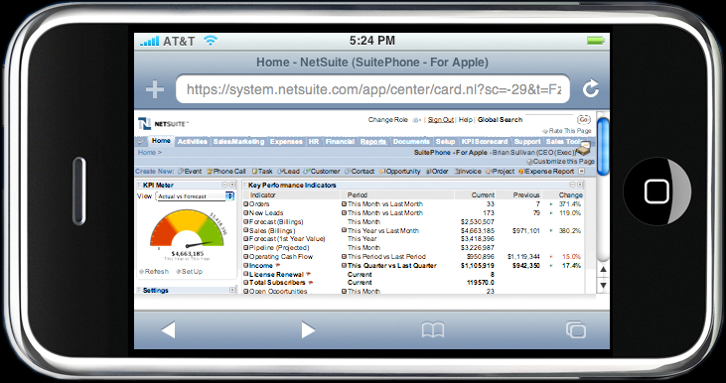Click Refresh in the KPI Meter
Screen dimensions: 726x383
tap(154, 272)
